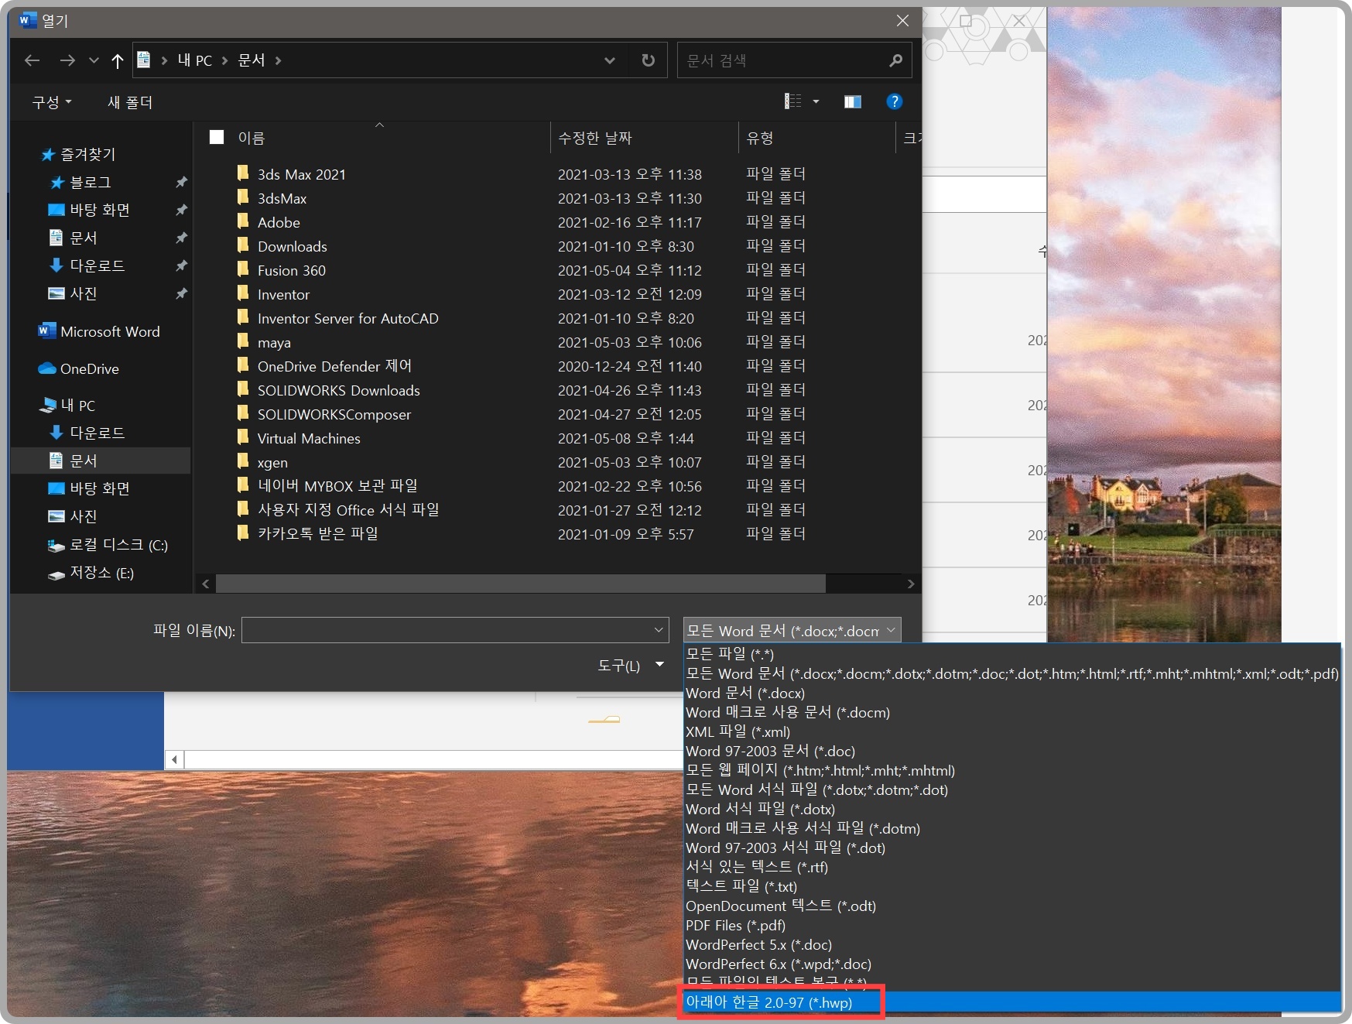Screen dimensions: 1352x1024
Task: Choose OpenDocument 텍스트 (*.odt) type
Action: point(781,906)
